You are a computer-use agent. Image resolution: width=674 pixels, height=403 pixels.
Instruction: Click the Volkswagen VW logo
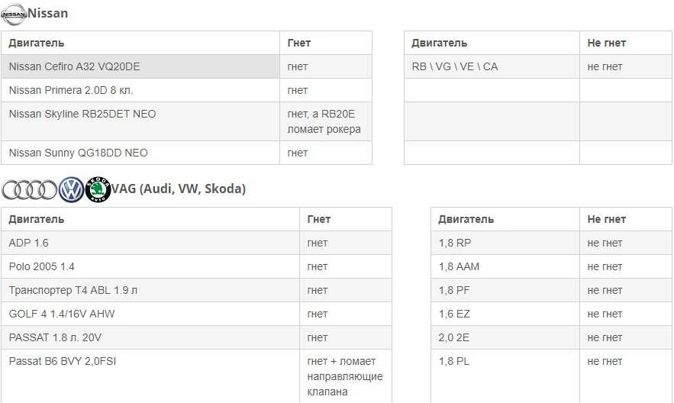click(71, 189)
